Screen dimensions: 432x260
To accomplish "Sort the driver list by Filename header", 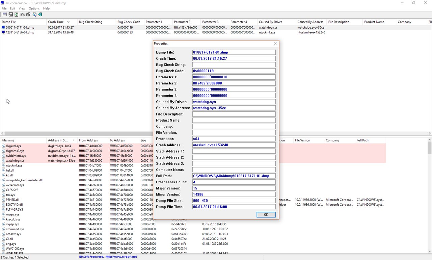I will [x=23, y=140].
